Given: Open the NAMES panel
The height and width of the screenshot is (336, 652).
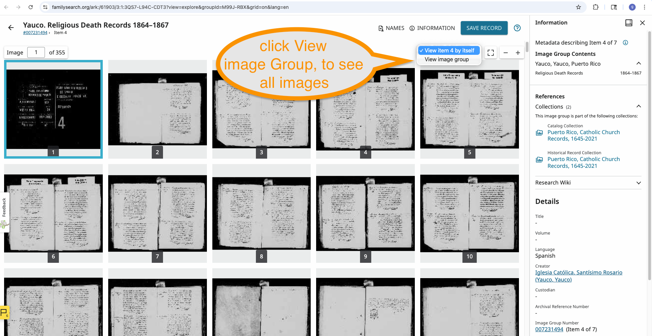Looking at the screenshot, I should [391, 28].
